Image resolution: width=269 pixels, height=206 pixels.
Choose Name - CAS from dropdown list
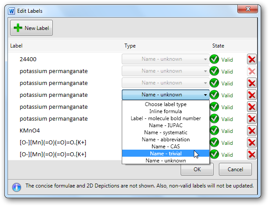pos(166,147)
